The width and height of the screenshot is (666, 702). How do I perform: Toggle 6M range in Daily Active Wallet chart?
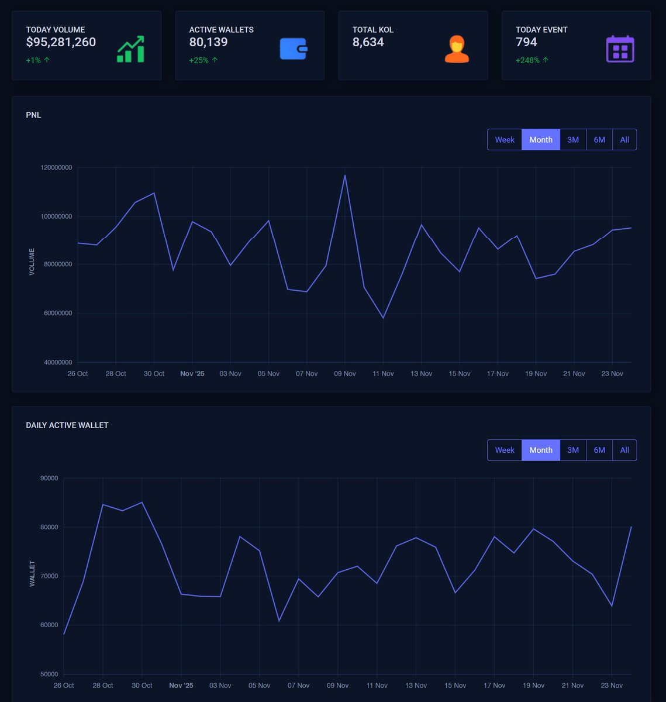point(599,450)
